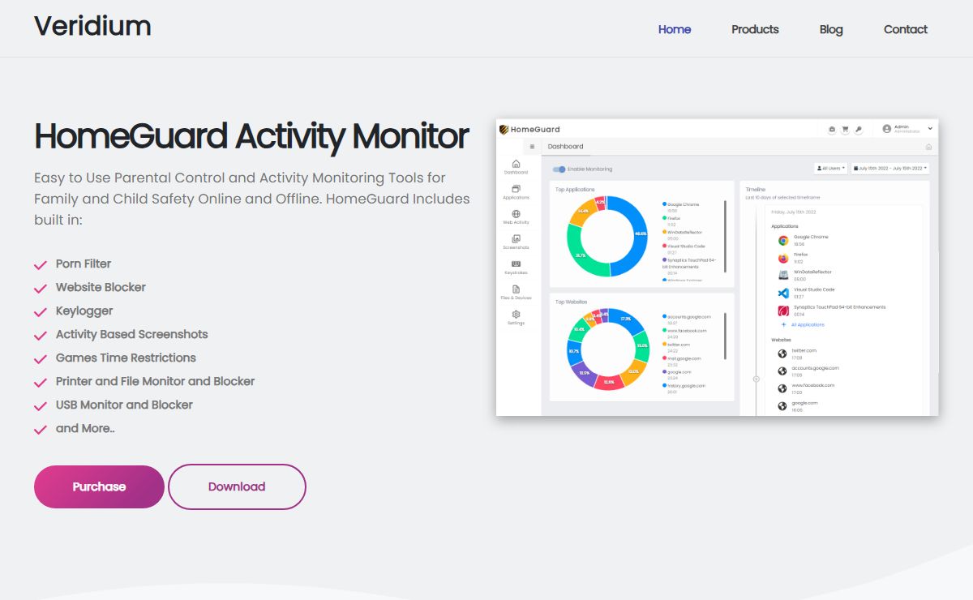
Task: Open the Contact nav item
Action: coord(906,29)
